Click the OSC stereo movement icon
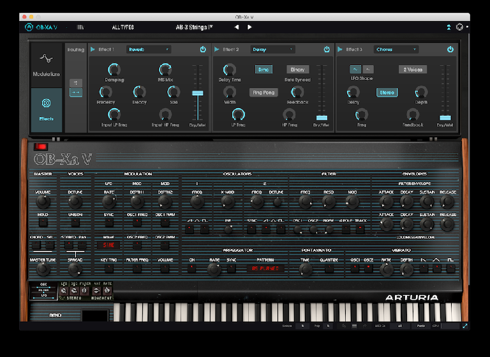 click(x=74, y=291)
